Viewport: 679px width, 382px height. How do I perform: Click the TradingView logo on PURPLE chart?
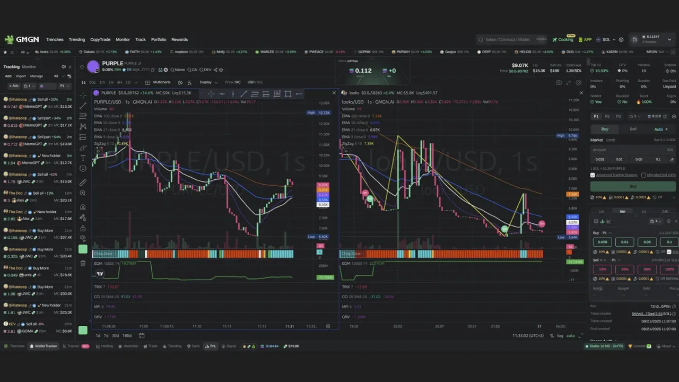click(x=100, y=274)
